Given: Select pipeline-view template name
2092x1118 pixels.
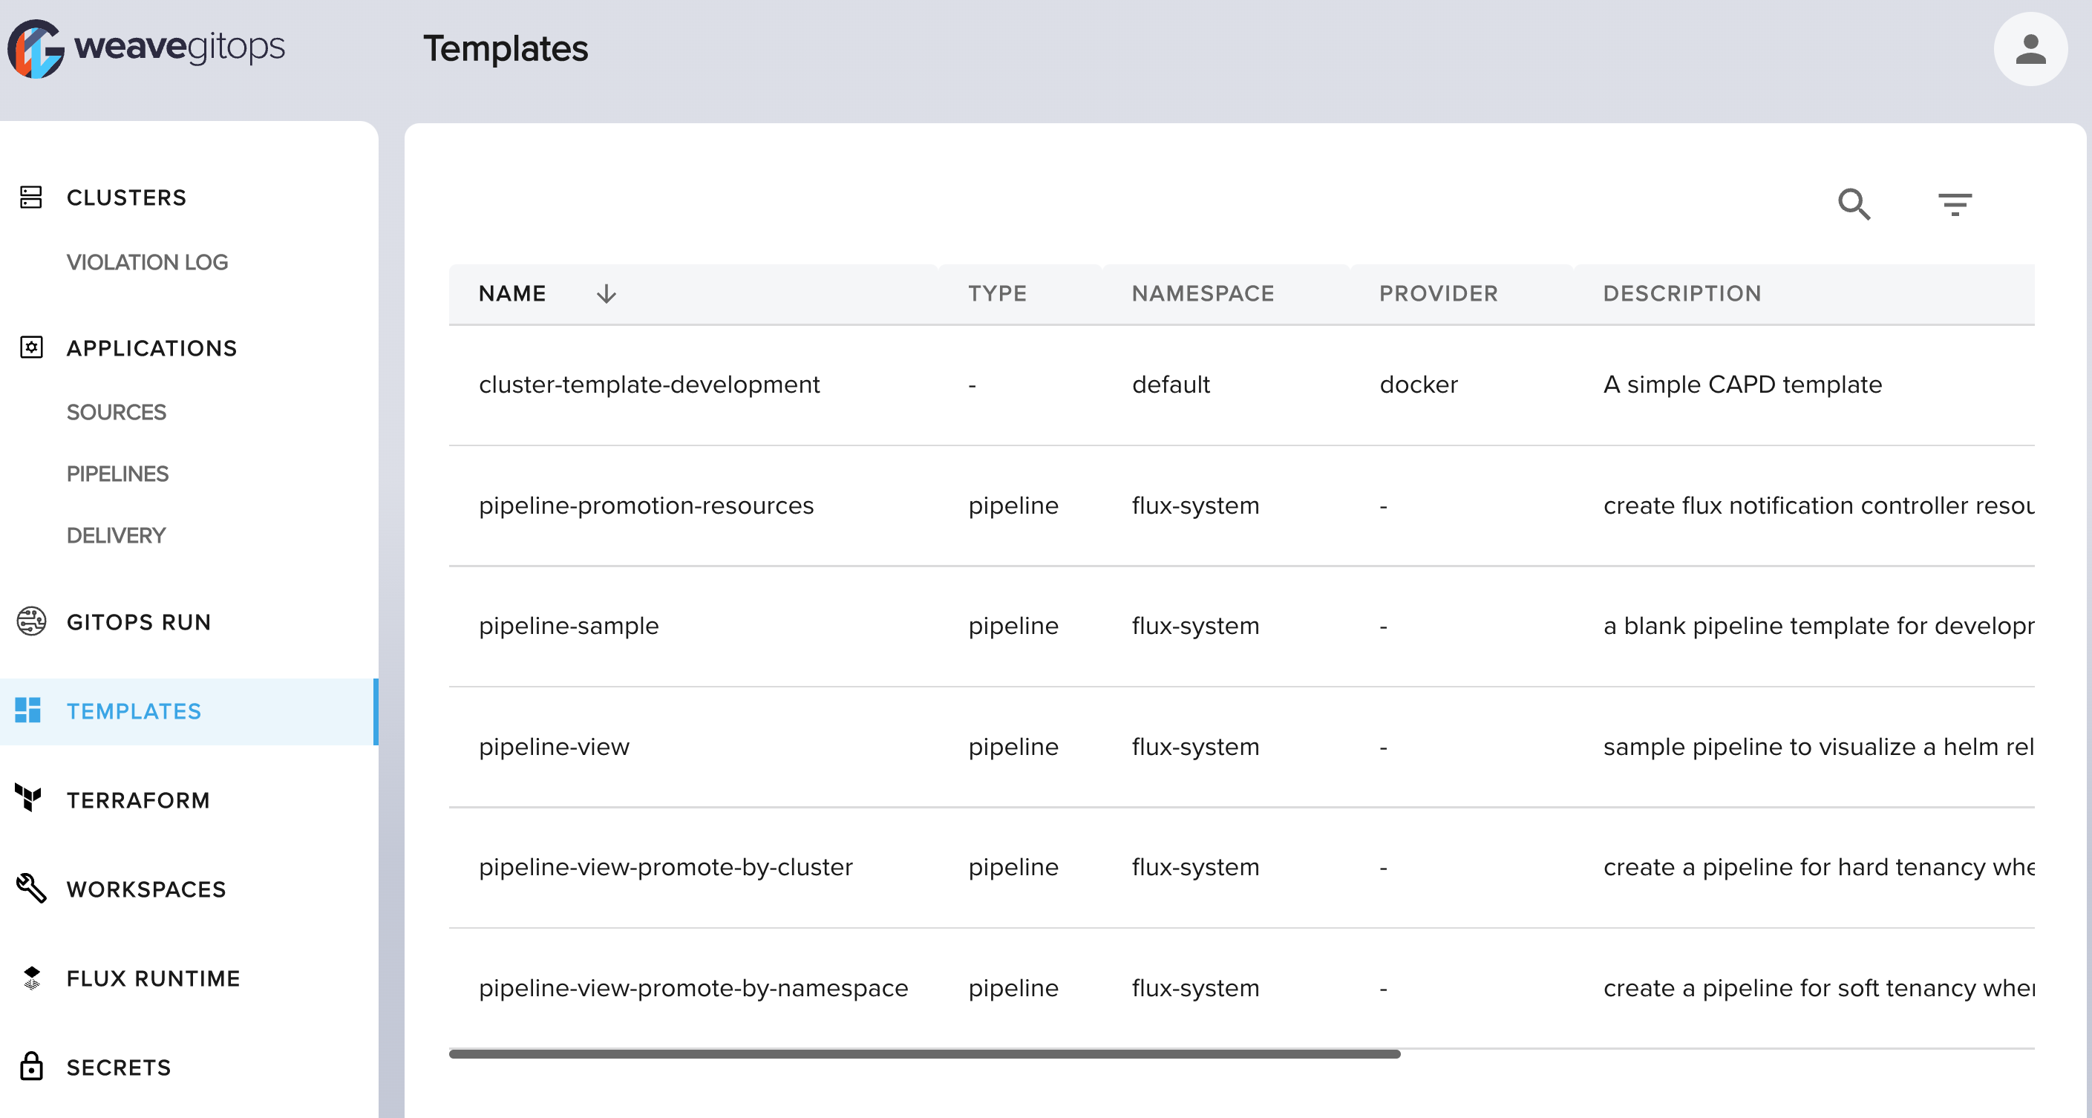Looking at the screenshot, I should pos(554,746).
